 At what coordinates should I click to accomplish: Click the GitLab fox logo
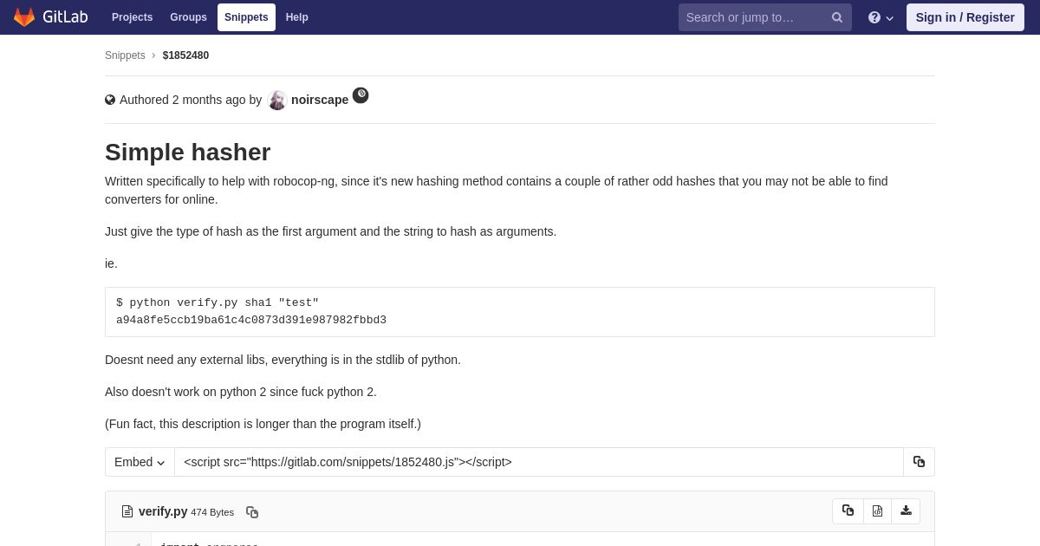point(24,17)
